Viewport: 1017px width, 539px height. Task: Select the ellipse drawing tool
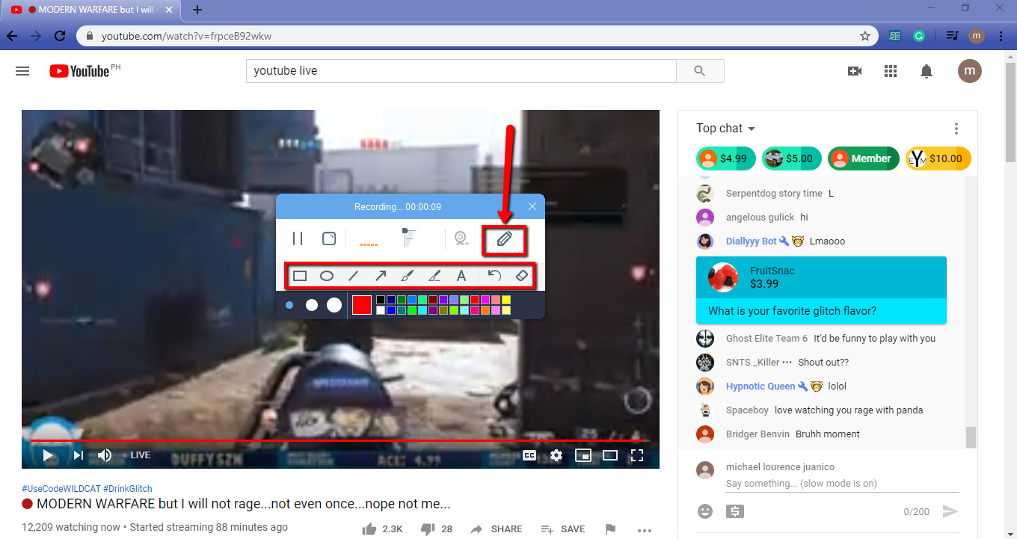coord(327,276)
